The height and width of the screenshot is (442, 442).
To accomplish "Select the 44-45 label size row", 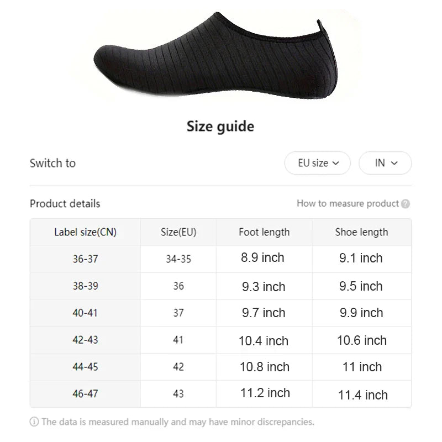I will click(x=85, y=367).
